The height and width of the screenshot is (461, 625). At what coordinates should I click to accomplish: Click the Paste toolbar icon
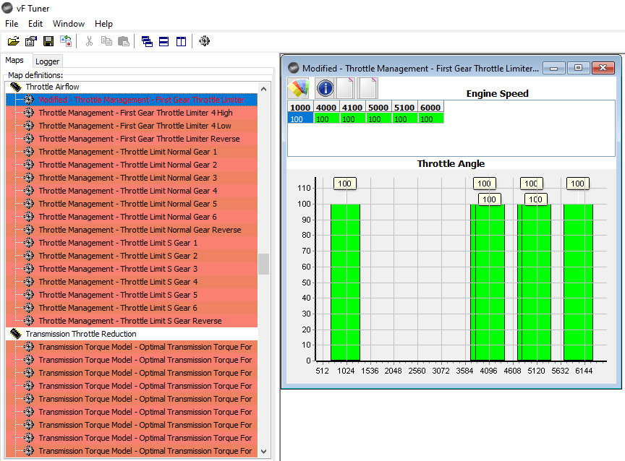point(124,41)
